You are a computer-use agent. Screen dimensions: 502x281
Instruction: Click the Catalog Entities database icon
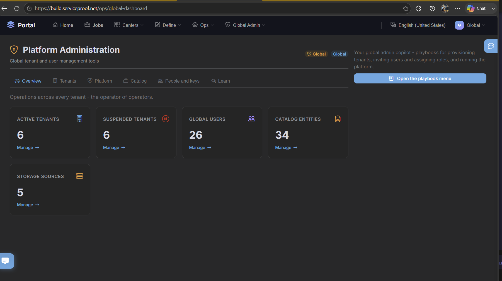pos(338,119)
